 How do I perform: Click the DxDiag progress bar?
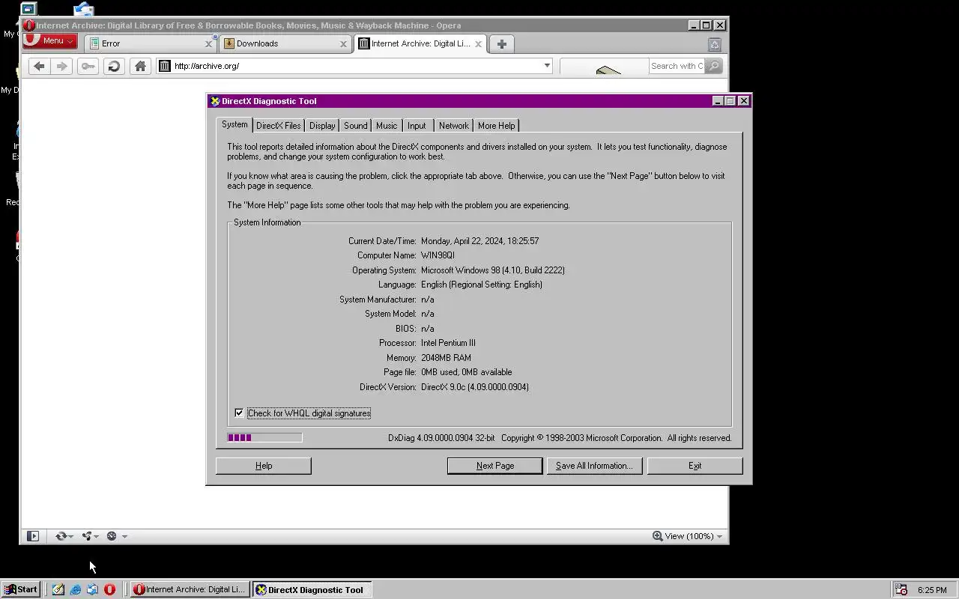point(264,438)
